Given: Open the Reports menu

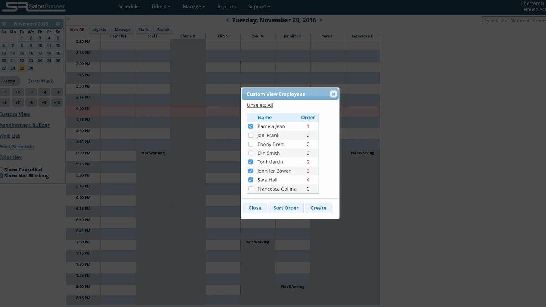Looking at the screenshot, I should [x=226, y=6].
